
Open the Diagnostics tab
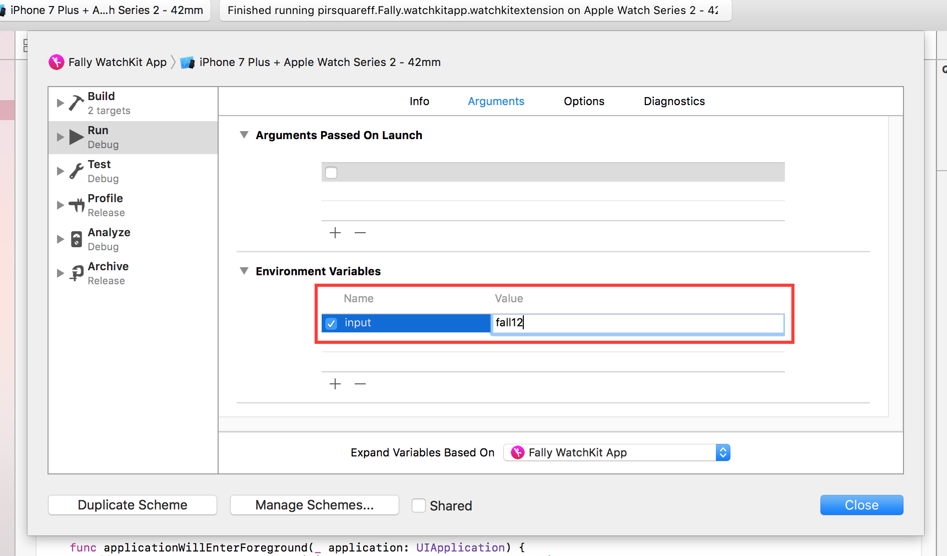pos(674,102)
